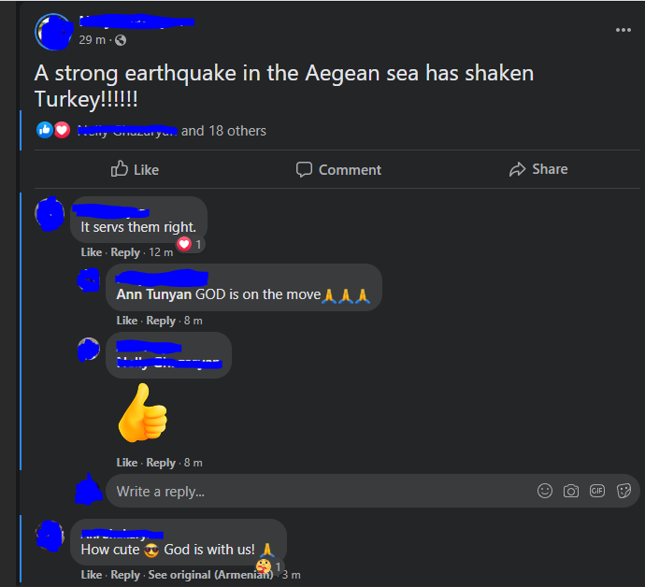Screen dimensions: 645x587
Task: Share the earthquake post
Action: (538, 169)
